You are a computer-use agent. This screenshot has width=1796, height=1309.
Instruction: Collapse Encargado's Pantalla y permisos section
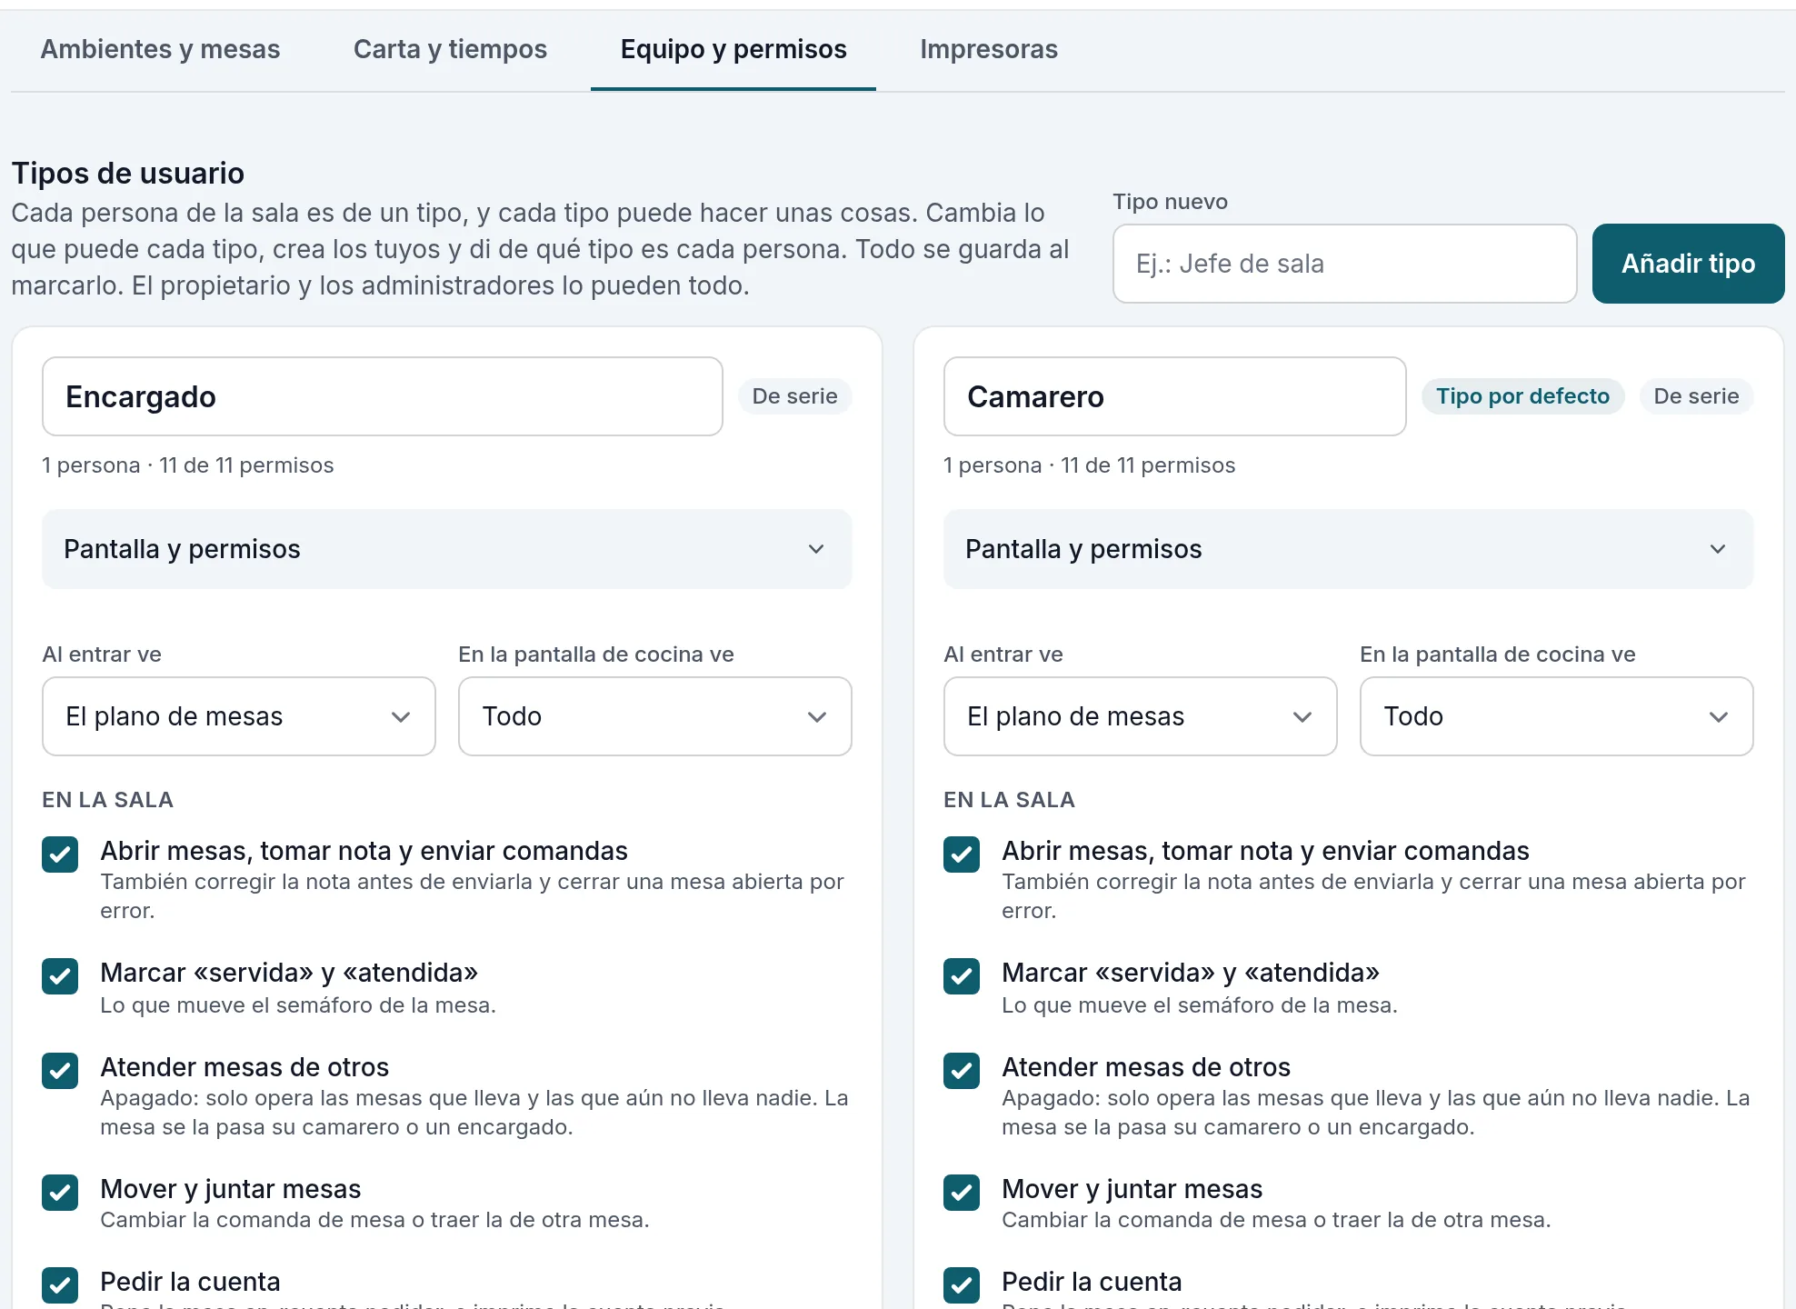pyautogui.click(x=446, y=549)
